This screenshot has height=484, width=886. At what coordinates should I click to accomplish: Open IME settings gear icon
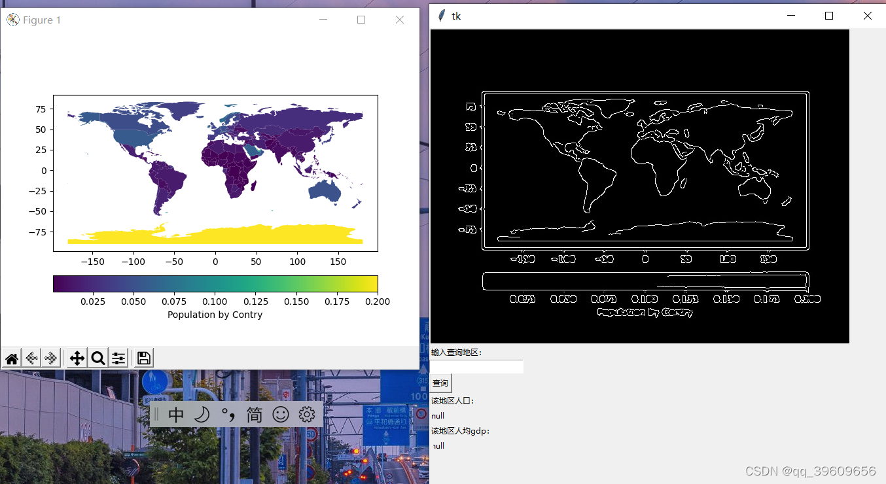tap(307, 415)
